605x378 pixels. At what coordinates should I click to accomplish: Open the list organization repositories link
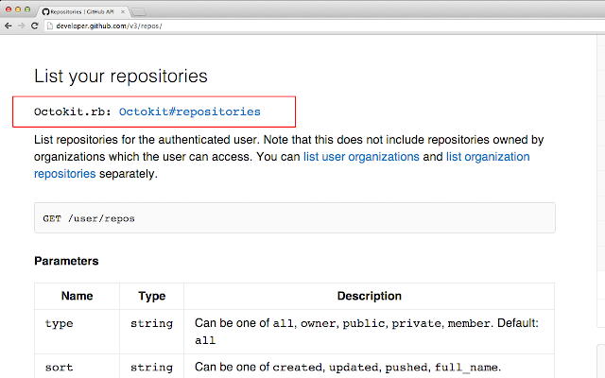tap(282, 165)
